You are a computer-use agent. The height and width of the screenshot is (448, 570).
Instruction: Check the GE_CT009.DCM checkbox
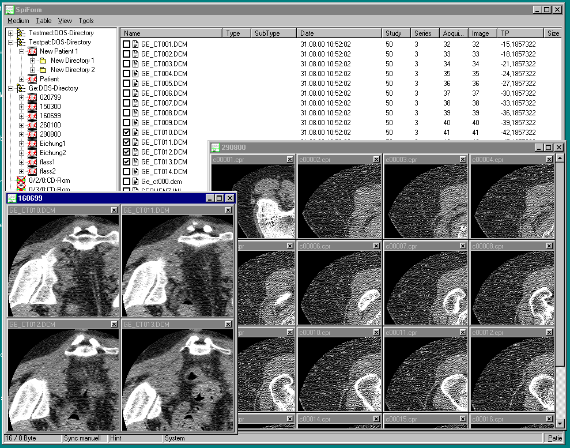(126, 123)
